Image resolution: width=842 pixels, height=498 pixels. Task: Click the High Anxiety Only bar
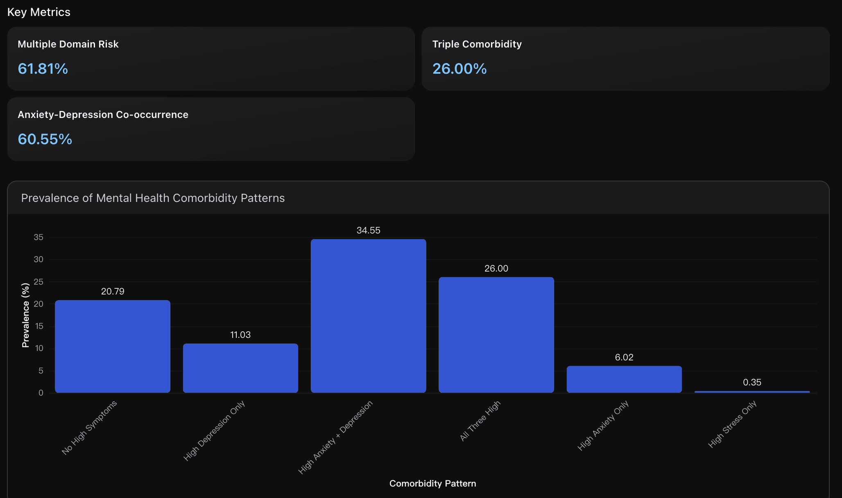point(624,379)
